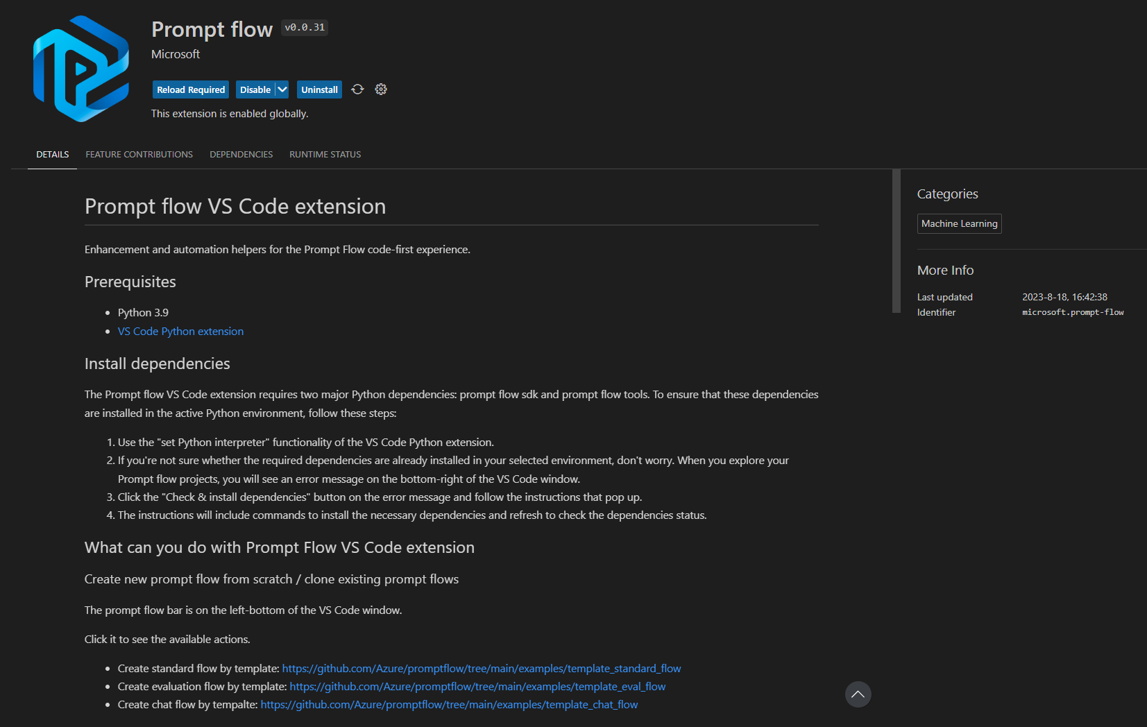Click the 'Last updated' label
Screen dimensions: 1147x727
945,297
